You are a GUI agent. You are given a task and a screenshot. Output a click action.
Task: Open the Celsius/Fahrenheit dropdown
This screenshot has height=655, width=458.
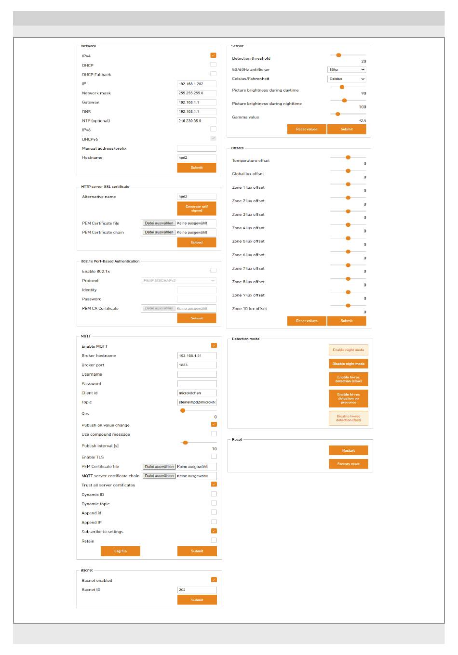click(347, 79)
